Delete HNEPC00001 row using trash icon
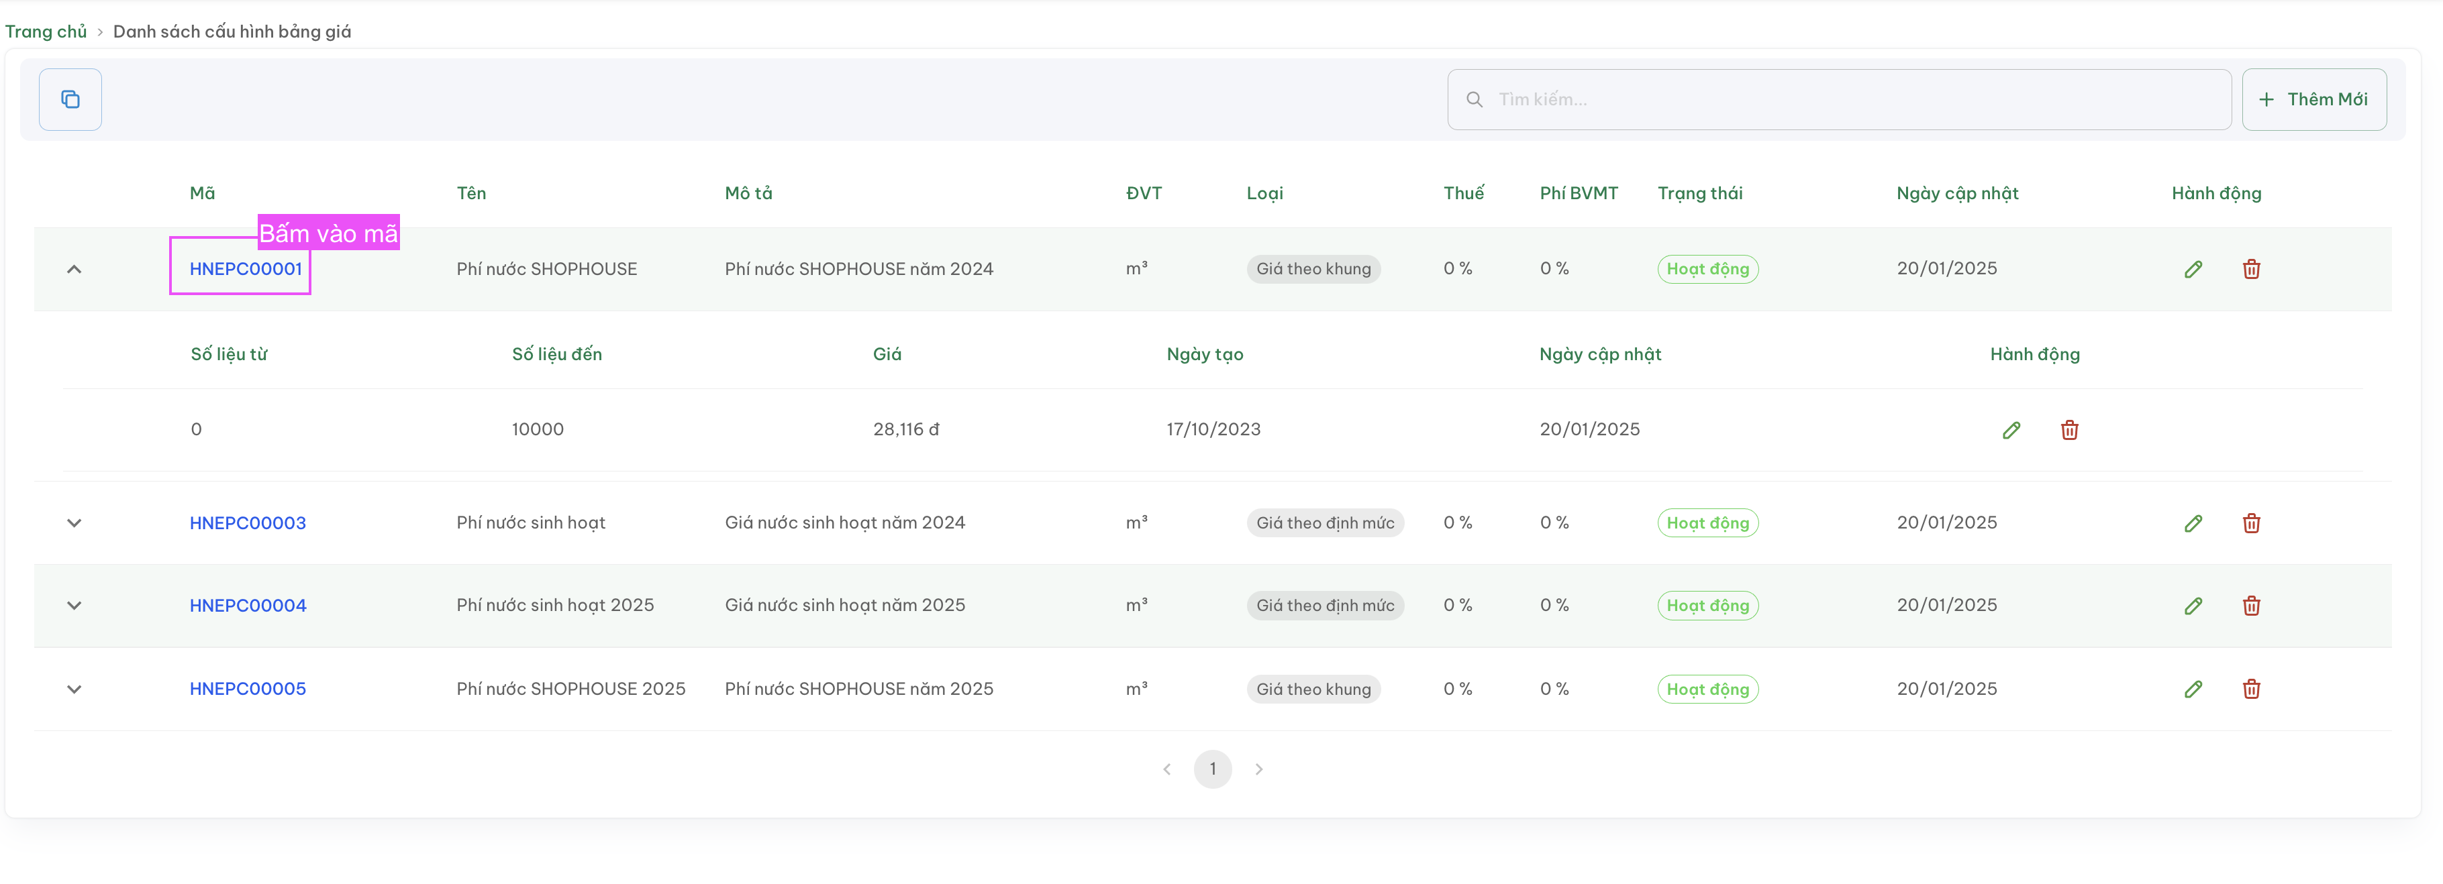Screen dimensions: 2443x884 (x=2250, y=269)
